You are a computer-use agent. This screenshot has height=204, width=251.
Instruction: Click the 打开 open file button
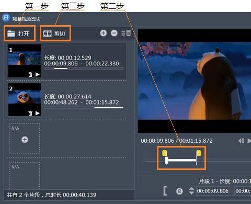click(x=19, y=33)
